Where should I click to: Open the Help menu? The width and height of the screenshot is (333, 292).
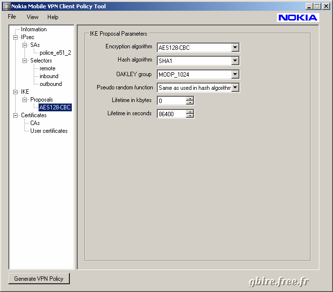click(53, 17)
